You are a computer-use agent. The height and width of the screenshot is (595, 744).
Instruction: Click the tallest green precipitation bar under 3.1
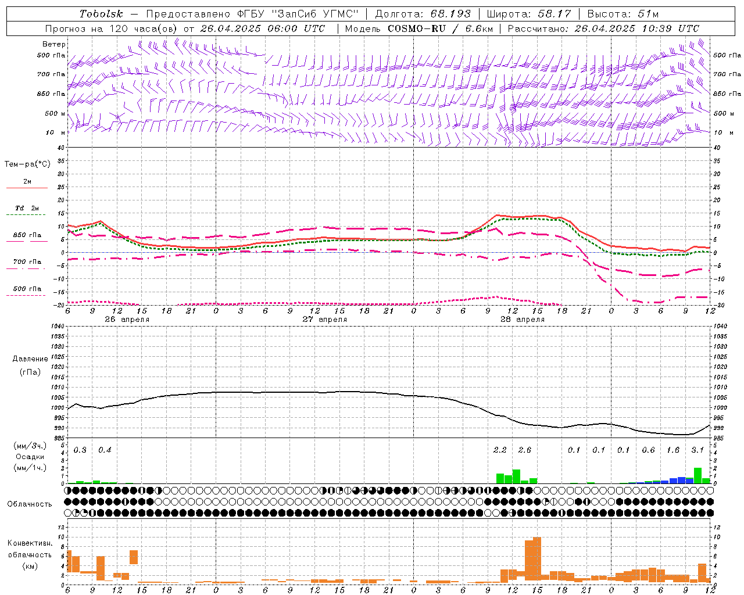click(x=697, y=475)
